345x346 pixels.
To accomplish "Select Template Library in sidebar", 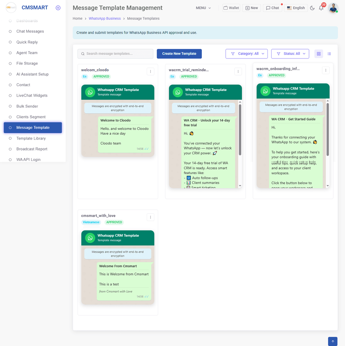I will [31, 138].
